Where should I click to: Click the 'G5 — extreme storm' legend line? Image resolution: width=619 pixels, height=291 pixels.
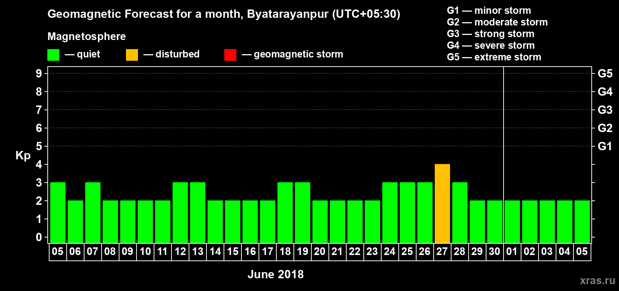(494, 57)
